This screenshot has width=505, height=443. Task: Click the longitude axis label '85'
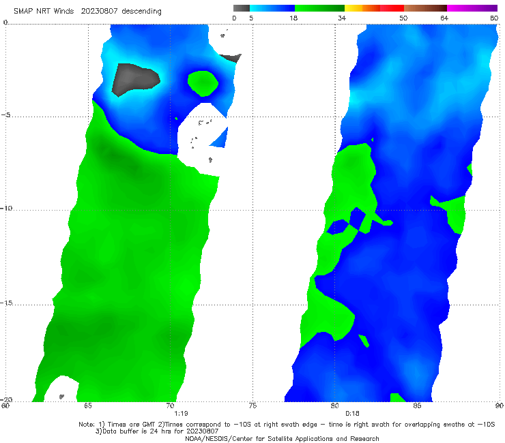pos(417,406)
